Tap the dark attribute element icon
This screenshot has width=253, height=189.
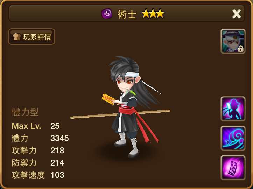[107, 14]
